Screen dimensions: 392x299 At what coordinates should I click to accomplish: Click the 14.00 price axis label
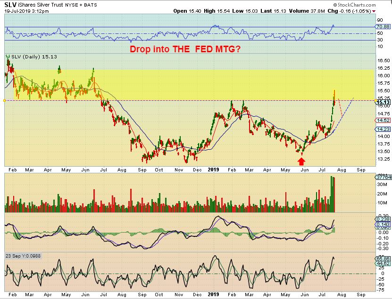(x=383, y=136)
